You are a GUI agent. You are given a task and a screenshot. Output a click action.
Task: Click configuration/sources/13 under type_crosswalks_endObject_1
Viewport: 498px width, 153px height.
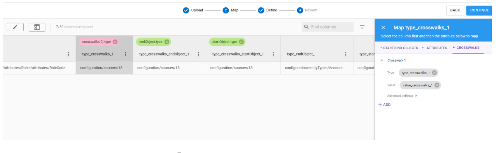point(159,68)
